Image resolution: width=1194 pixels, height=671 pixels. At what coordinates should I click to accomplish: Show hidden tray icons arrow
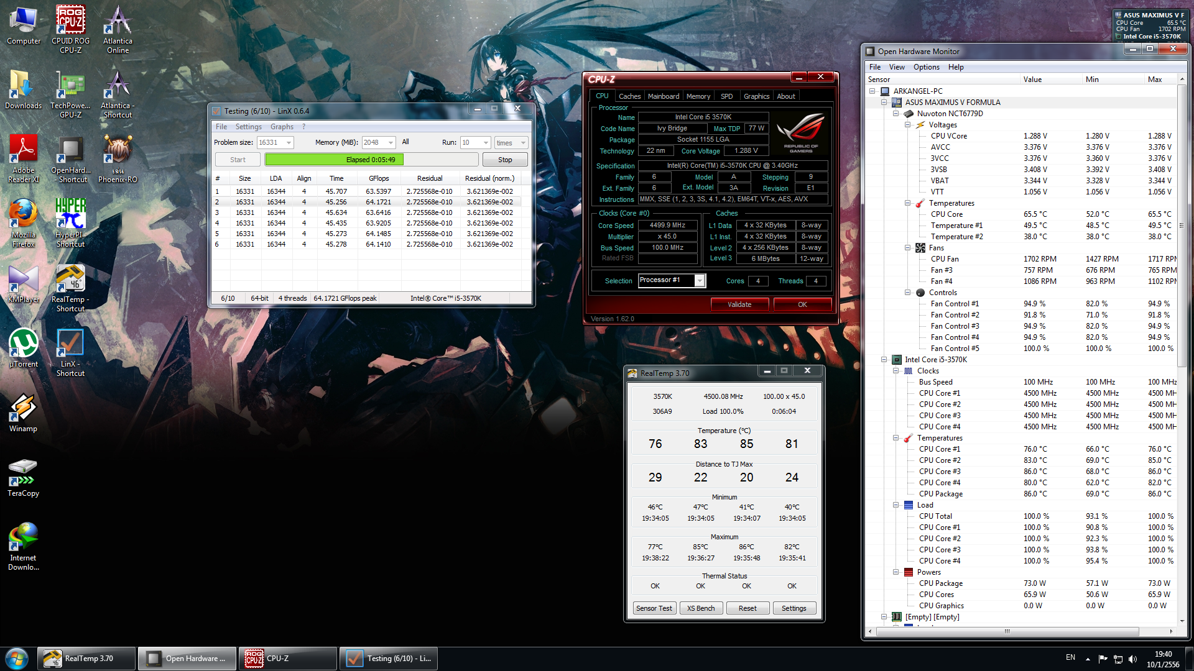click(1088, 659)
